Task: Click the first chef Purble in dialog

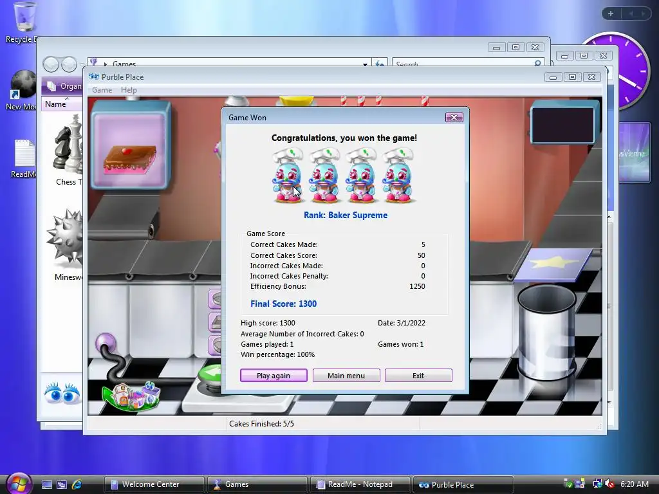Action: [288, 176]
